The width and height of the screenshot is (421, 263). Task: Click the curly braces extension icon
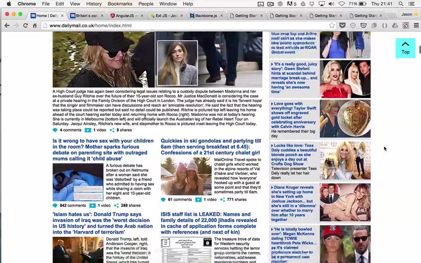(384, 25)
